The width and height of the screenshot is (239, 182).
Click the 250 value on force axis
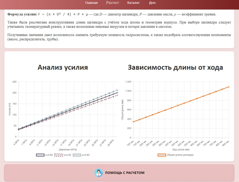pos(14,82)
